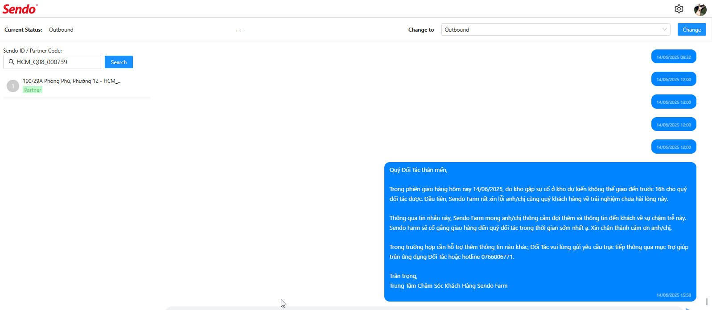Open the settings gear icon
The width and height of the screenshot is (712, 310).
[x=679, y=9]
